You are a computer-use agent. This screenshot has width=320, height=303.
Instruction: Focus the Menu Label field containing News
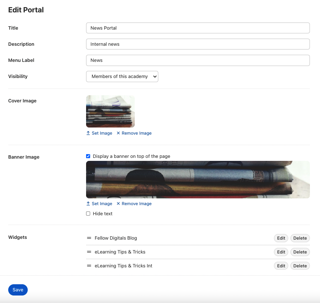[198, 60]
